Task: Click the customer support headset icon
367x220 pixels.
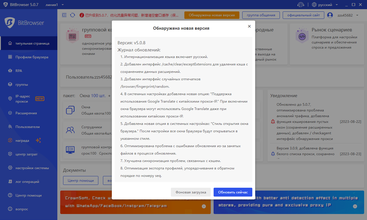Action: pos(301,5)
